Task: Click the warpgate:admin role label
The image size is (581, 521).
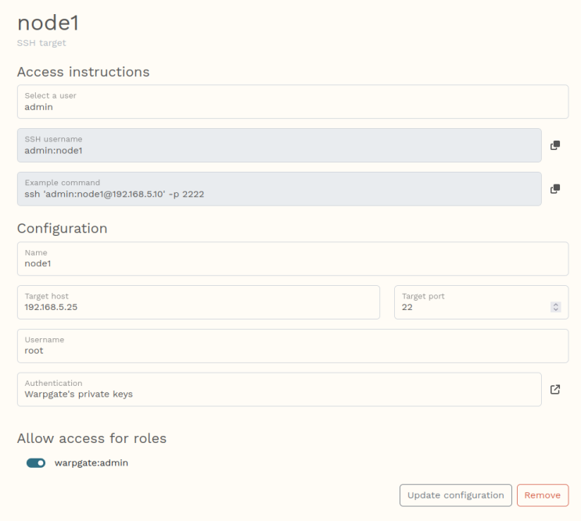Action: point(91,463)
